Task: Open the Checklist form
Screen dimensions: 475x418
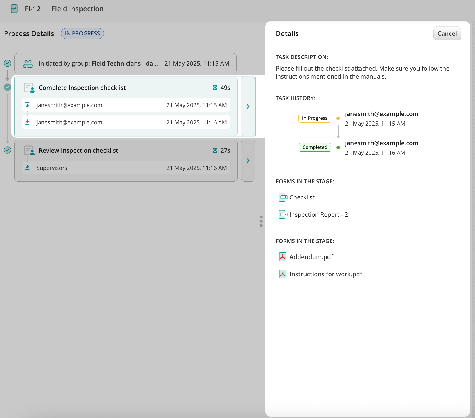Action: [x=302, y=197]
